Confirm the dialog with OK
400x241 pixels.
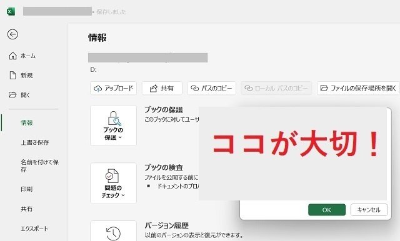(x=327, y=210)
